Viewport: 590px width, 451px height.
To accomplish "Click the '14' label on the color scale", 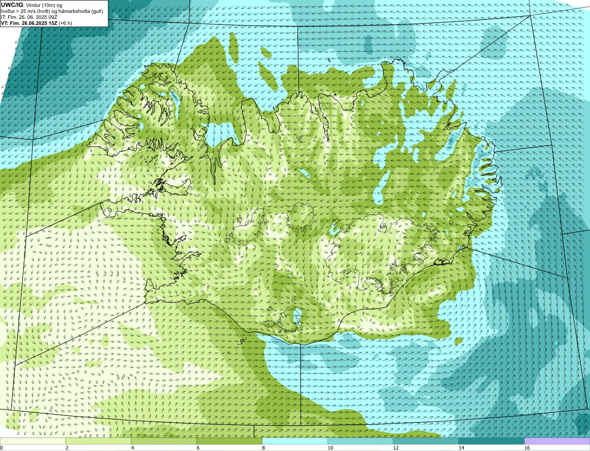I will pos(461,448).
